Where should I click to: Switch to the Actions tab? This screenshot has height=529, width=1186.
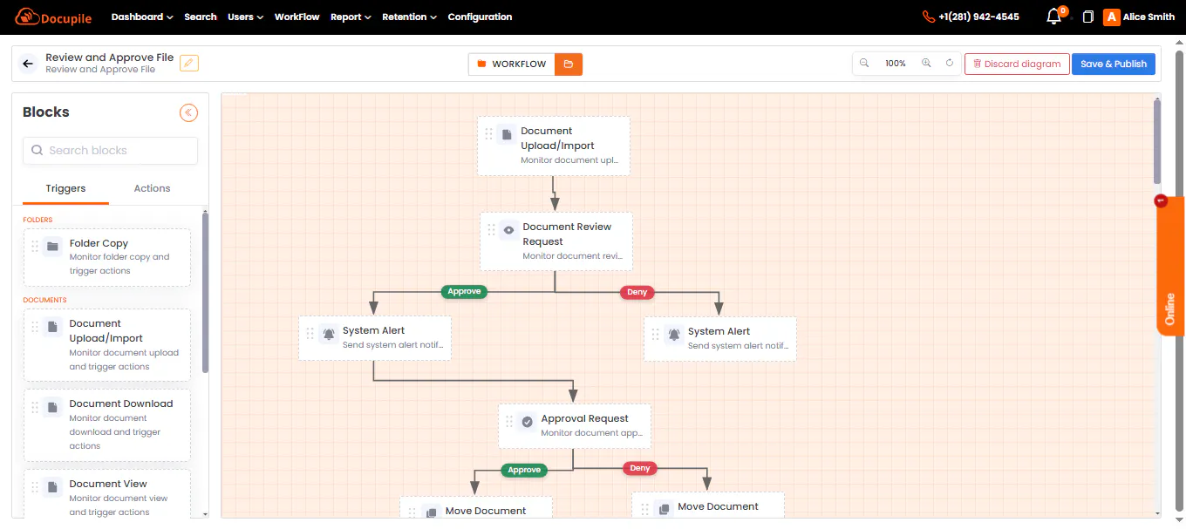pos(152,188)
